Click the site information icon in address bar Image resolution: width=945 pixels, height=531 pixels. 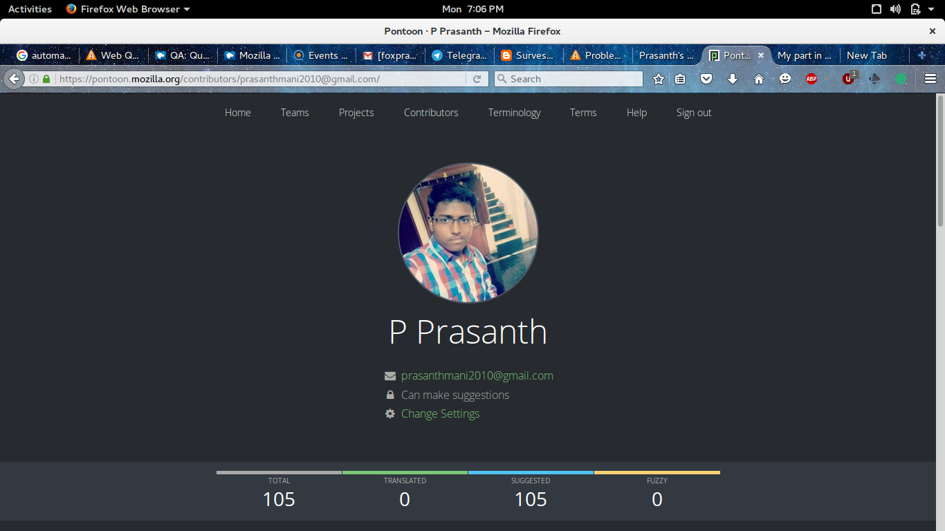(33, 79)
